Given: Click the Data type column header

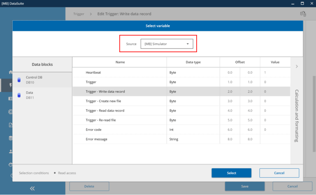Looking at the screenshot, I should 193,62.
